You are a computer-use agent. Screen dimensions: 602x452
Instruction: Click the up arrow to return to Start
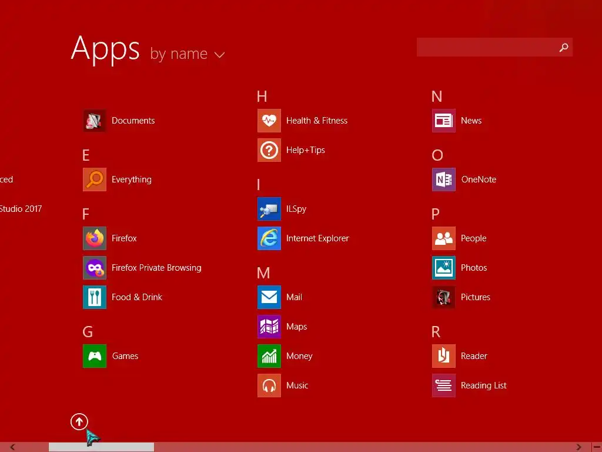coord(79,421)
